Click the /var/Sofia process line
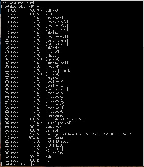Screen dimensions: 144x167 (x=34, y=138)
